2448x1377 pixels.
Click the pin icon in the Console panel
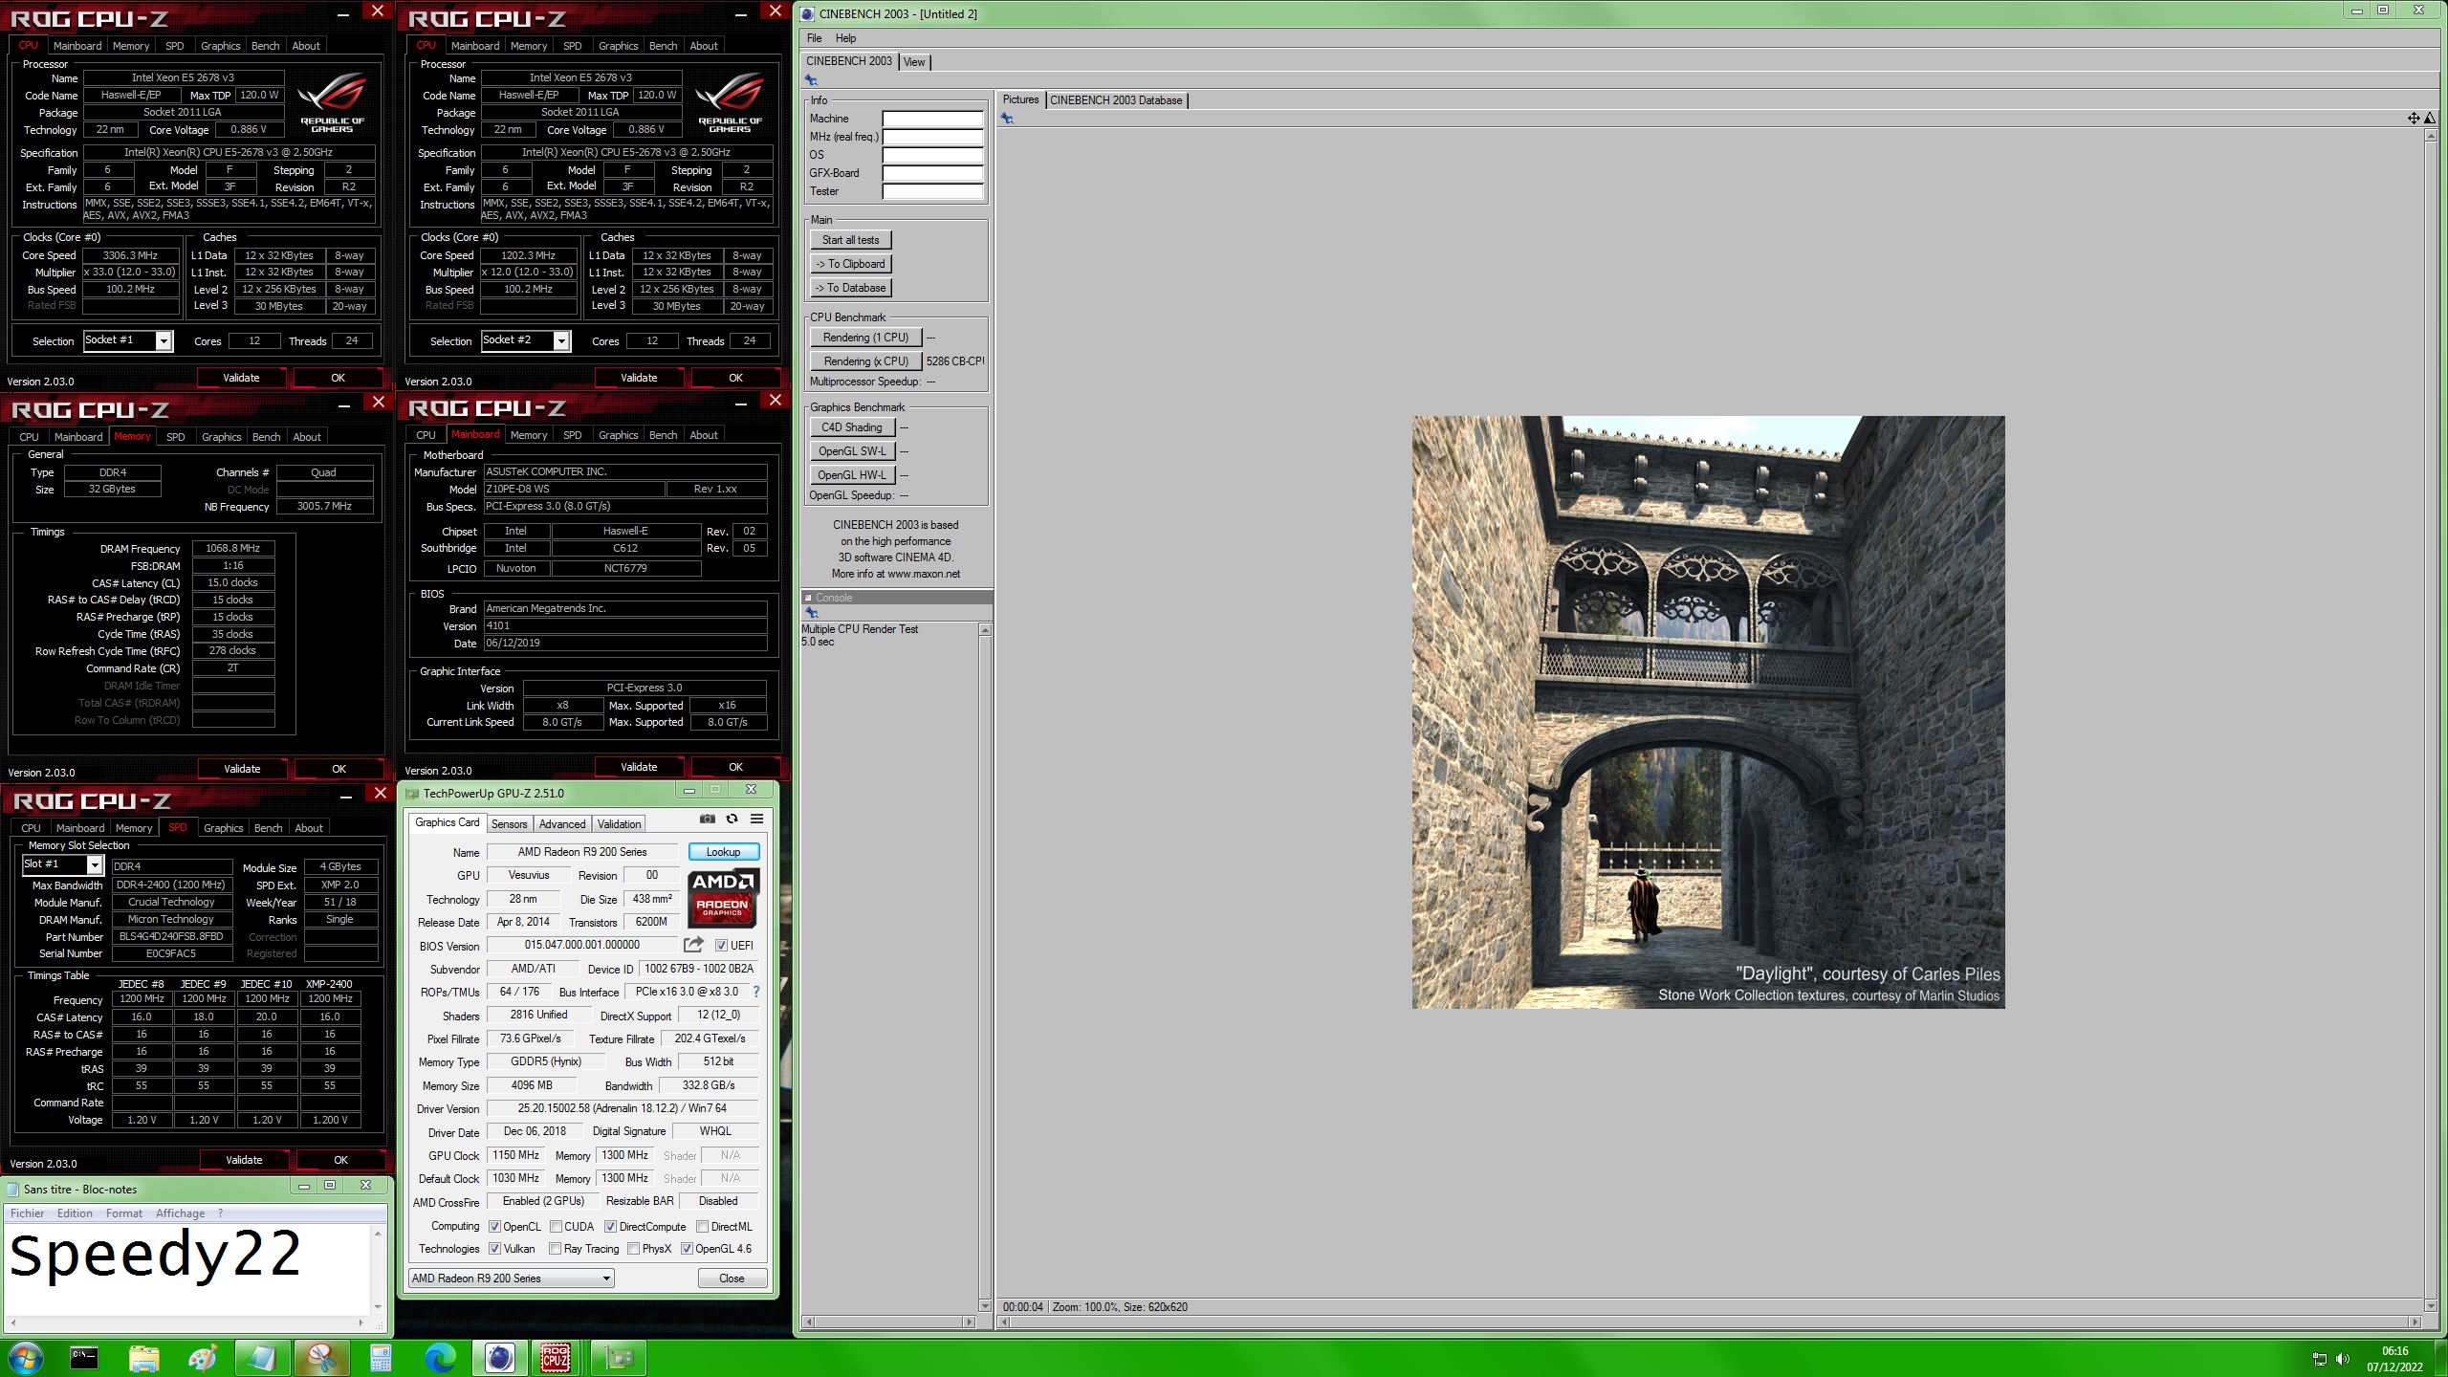coord(811,612)
